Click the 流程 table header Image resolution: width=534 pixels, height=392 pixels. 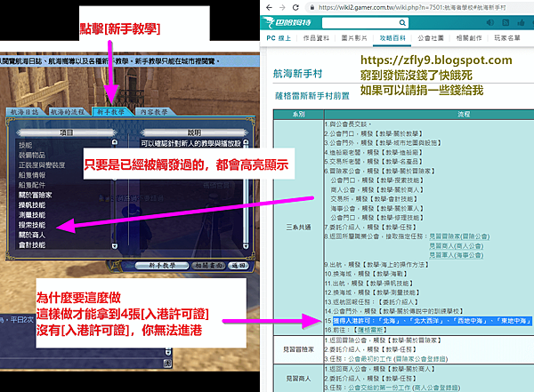[464, 115]
